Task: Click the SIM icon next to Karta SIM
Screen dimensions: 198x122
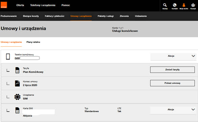Action: coord(17,110)
